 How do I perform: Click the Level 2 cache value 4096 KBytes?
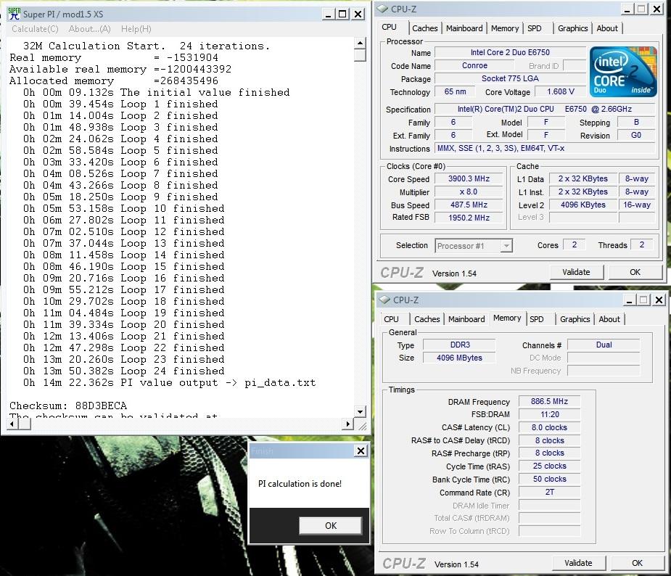pos(583,205)
